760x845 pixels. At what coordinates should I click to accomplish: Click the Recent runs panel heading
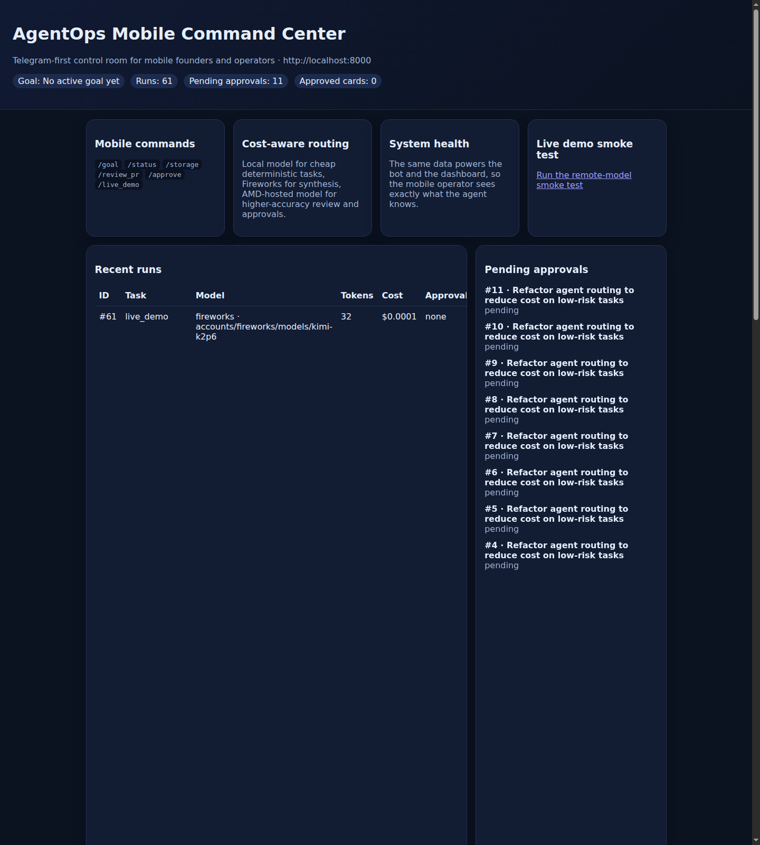tap(128, 270)
